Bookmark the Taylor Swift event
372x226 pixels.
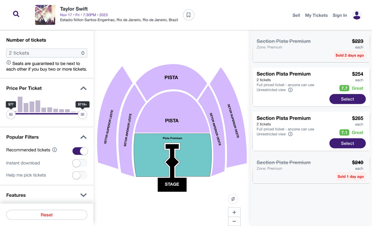[188, 15]
